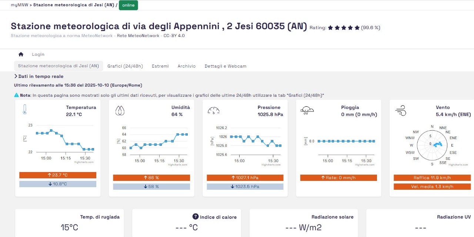474x237 pixels.
Task: Click the water drops humidity icon
Action: 120,110
